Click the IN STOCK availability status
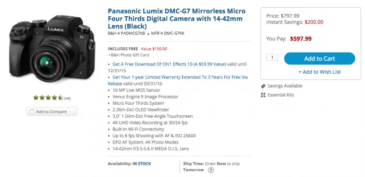The width and height of the screenshot is (365, 177). coord(142,164)
